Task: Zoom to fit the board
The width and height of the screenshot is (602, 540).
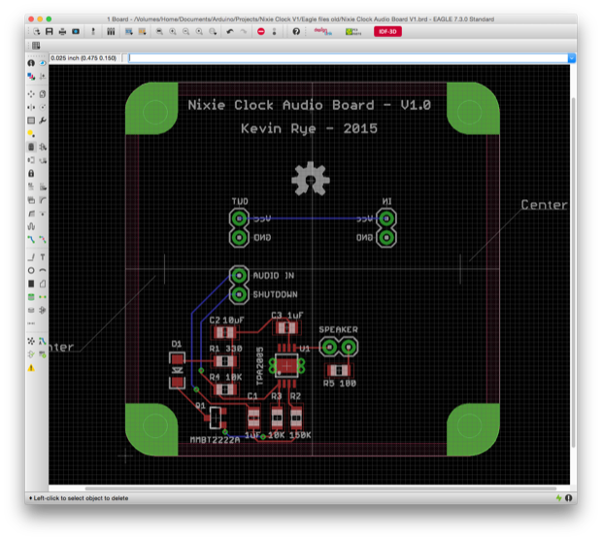Action: pyautogui.click(x=159, y=31)
